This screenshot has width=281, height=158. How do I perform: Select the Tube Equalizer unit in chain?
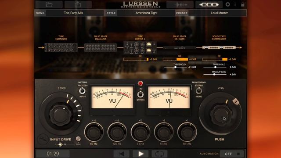pyautogui.click(x=61, y=47)
